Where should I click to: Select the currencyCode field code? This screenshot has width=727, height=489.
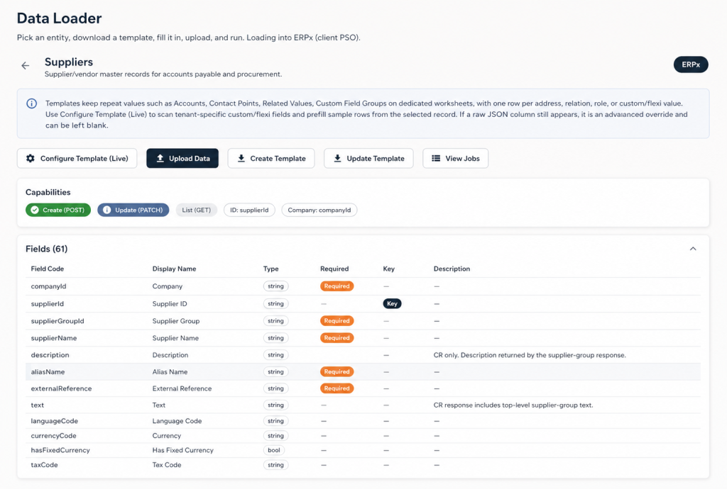[53, 436]
